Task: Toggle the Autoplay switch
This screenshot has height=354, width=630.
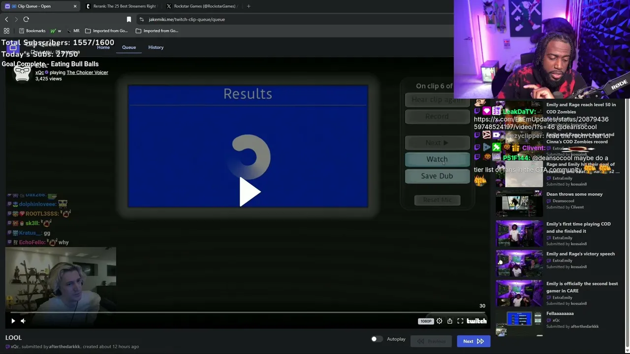Action: pos(377,339)
